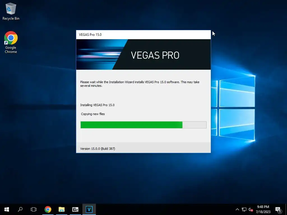Open the Windows Start menu
Screen dimensions: 287x215
pyautogui.click(x=7, y=209)
